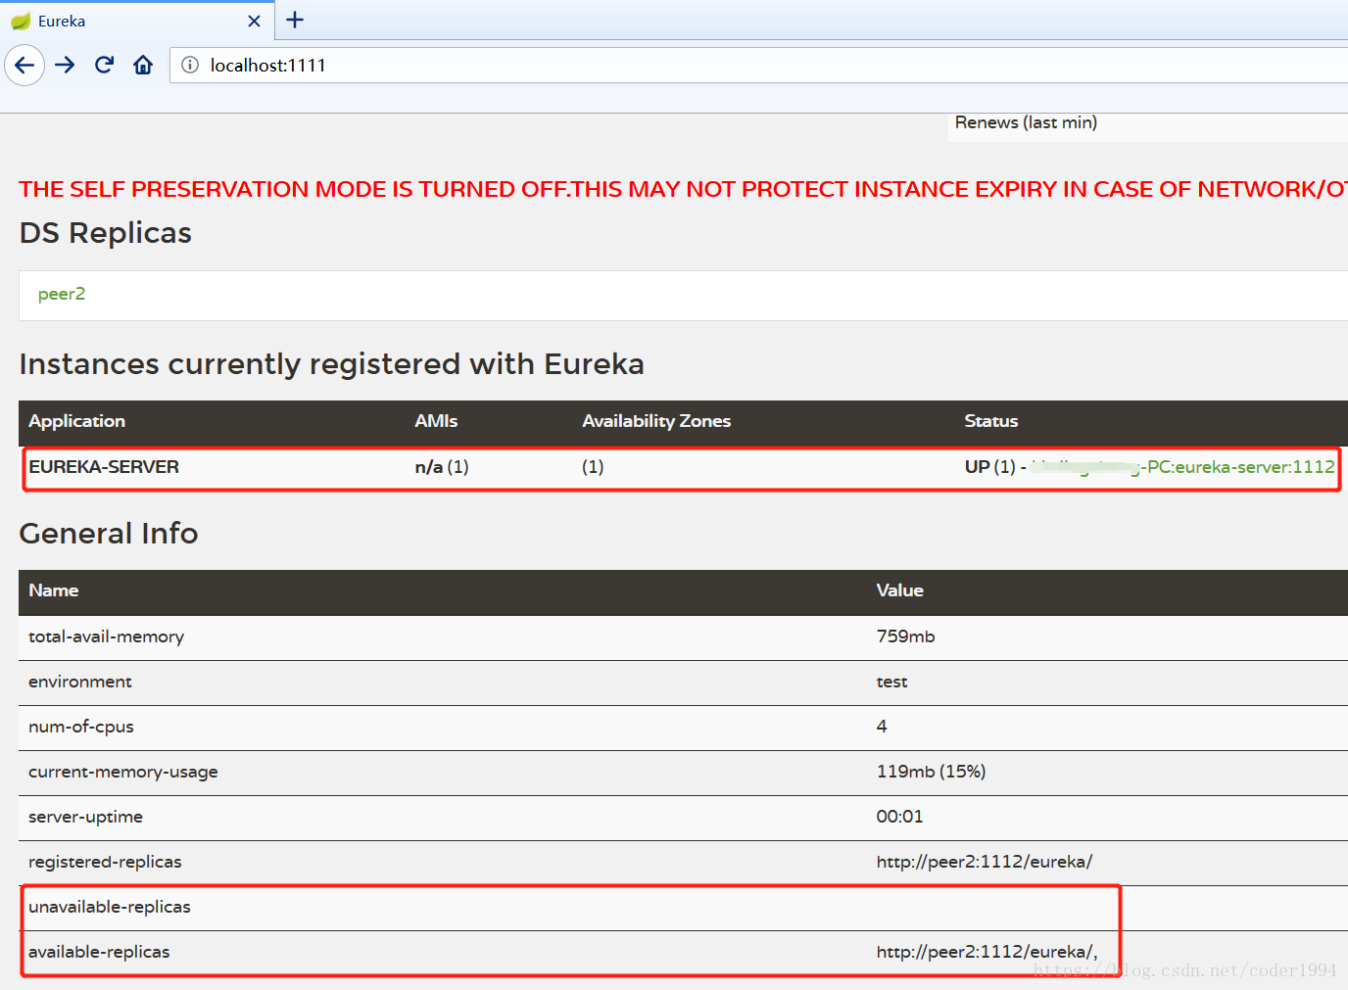
Task: Open a new tab with the plus button
Action: (295, 20)
